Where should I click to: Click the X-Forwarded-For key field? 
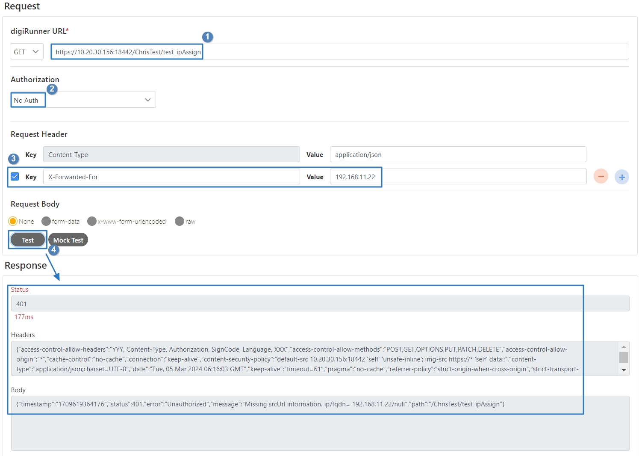[171, 177]
